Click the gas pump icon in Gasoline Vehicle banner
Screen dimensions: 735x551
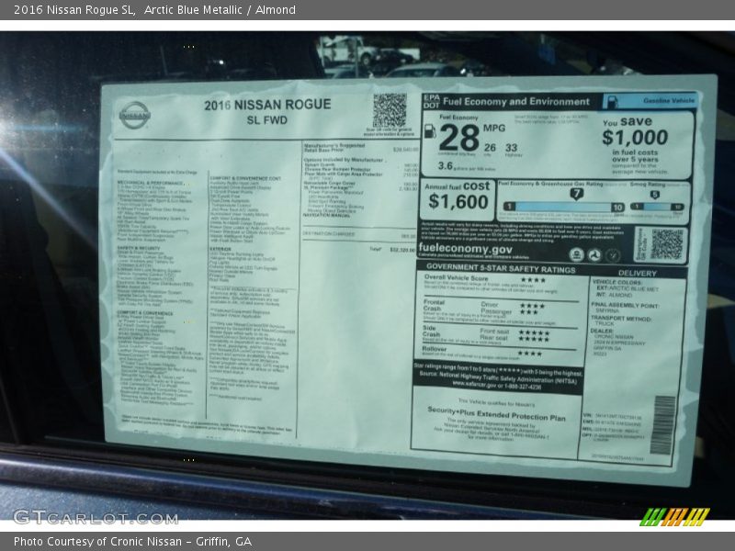click(612, 101)
